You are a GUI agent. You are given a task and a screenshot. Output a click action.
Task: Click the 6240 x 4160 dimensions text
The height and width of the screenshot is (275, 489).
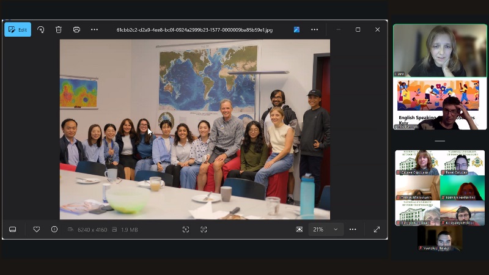[x=92, y=230]
